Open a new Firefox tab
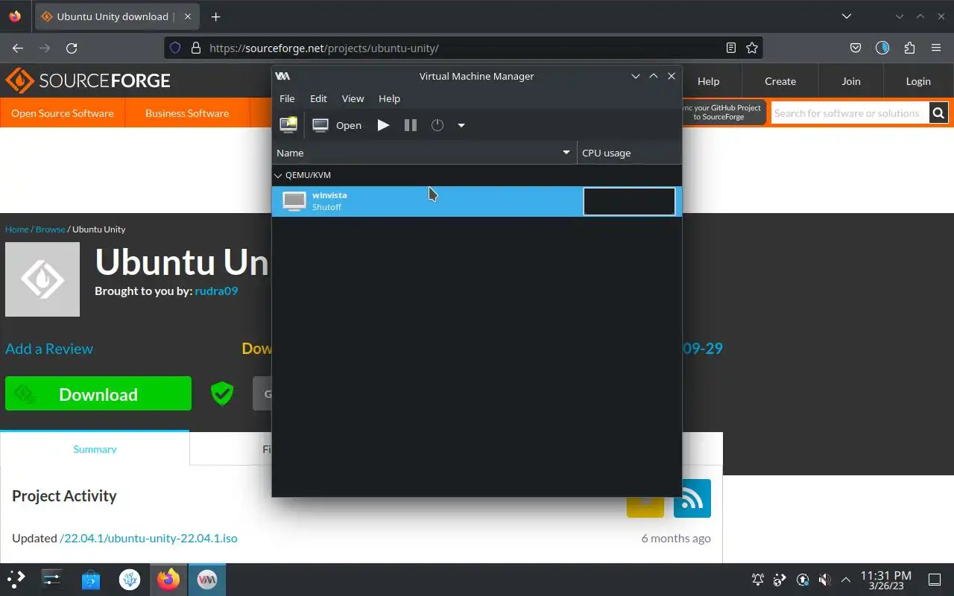 tap(215, 16)
